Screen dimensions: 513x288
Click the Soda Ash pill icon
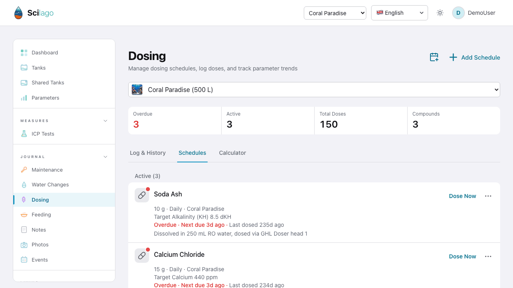click(x=142, y=195)
